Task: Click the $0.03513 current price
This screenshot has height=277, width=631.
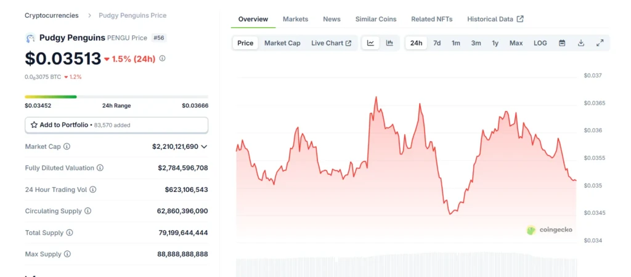Action: tap(63, 58)
